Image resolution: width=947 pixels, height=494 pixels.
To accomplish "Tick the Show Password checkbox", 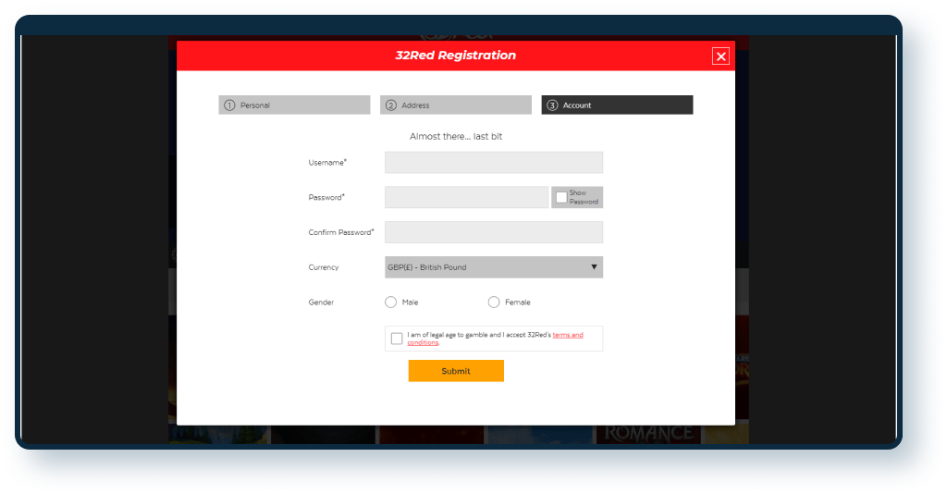I will pyautogui.click(x=561, y=197).
